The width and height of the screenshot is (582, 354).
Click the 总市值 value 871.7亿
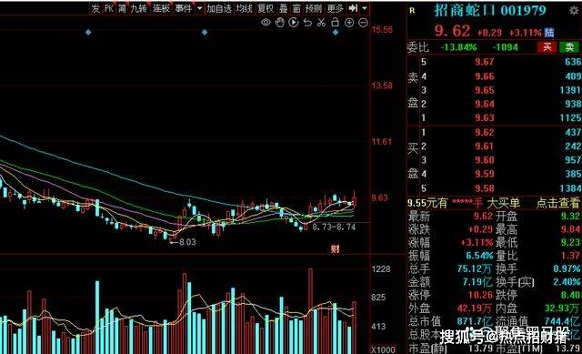click(475, 321)
